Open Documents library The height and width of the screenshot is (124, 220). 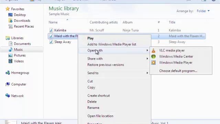[22, 44]
